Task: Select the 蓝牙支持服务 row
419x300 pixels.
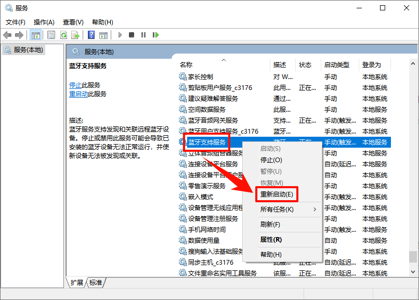Action: click(284, 142)
